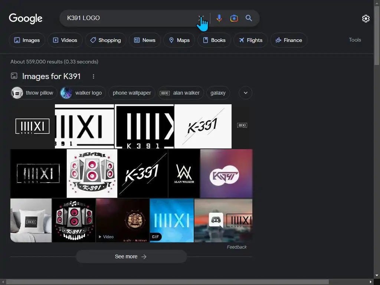Open the Tools options

(x=355, y=40)
